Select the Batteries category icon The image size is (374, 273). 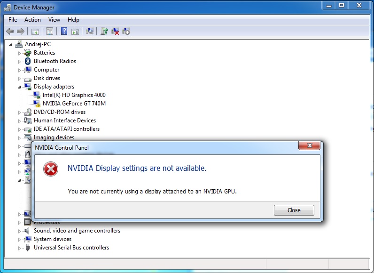[x=28, y=53]
